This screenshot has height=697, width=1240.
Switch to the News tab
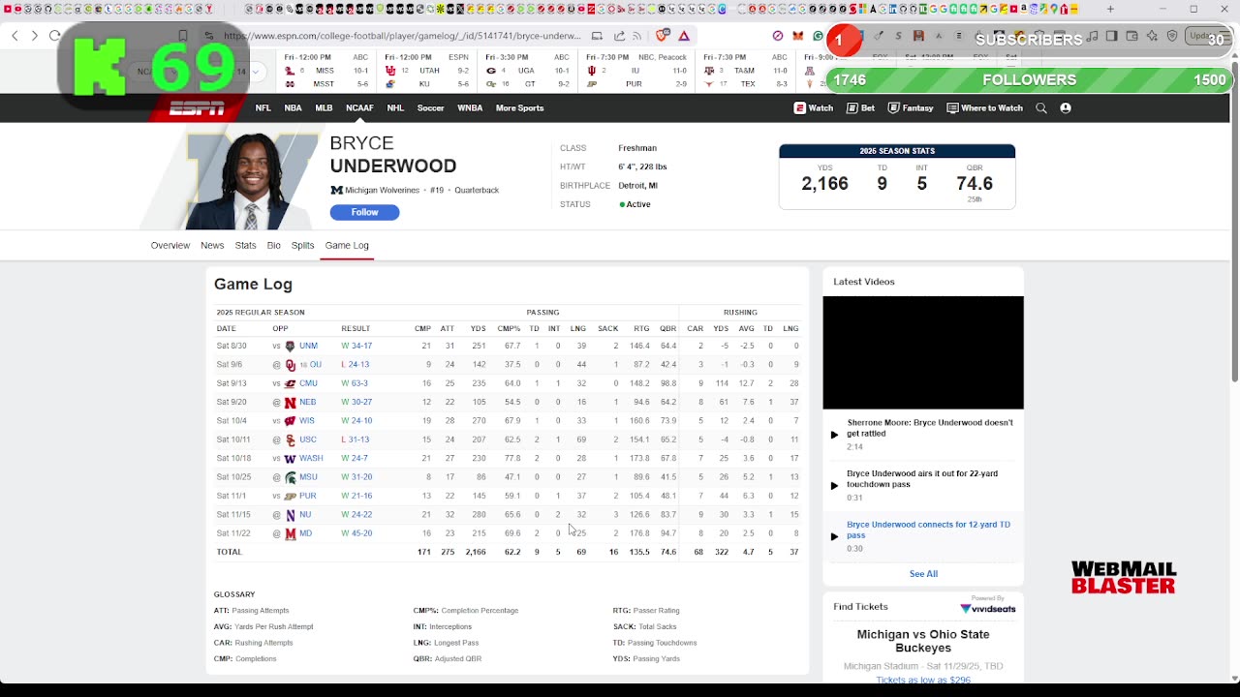pos(212,246)
